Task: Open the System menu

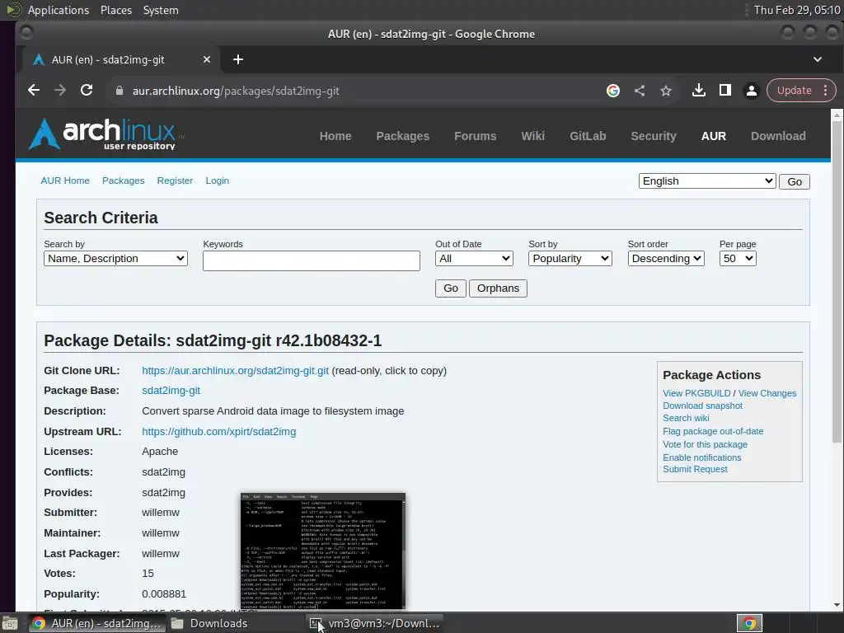Action: (x=161, y=10)
